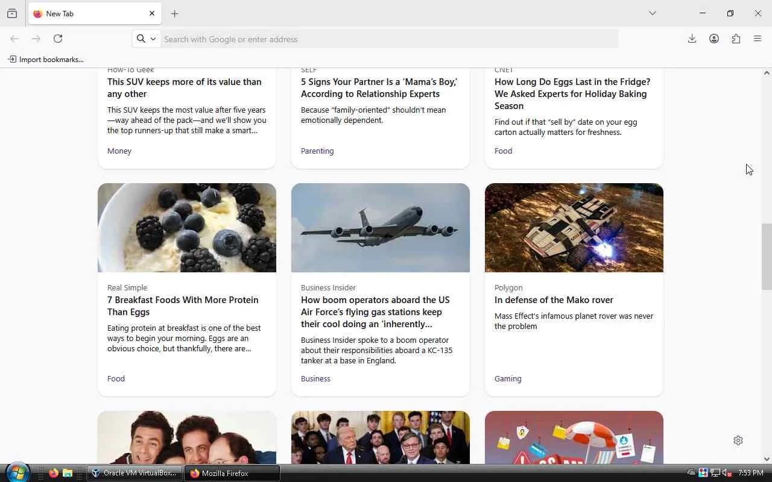The image size is (772, 482).
Task: Go forward one page
Action: click(36, 39)
